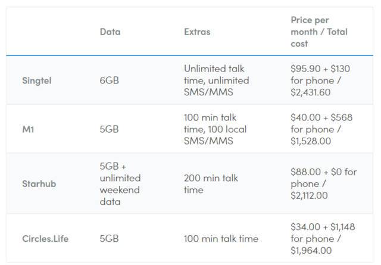Select the Circles.Life row label
Screen dimensions: 381x265
(x=44, y=239)
